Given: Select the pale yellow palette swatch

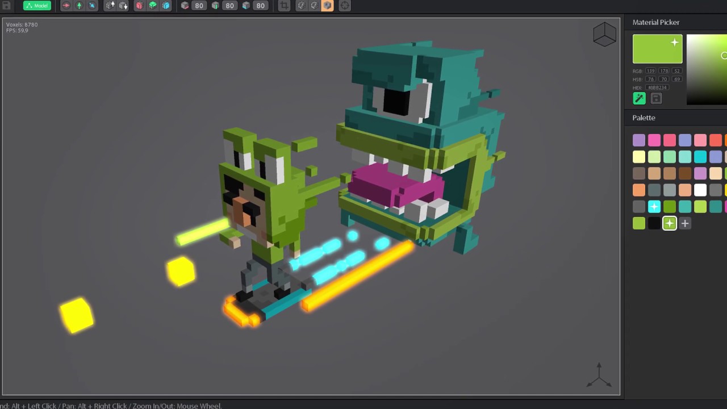Looking at the screenshot, I should pyautogui.click(x=639, y=157).
